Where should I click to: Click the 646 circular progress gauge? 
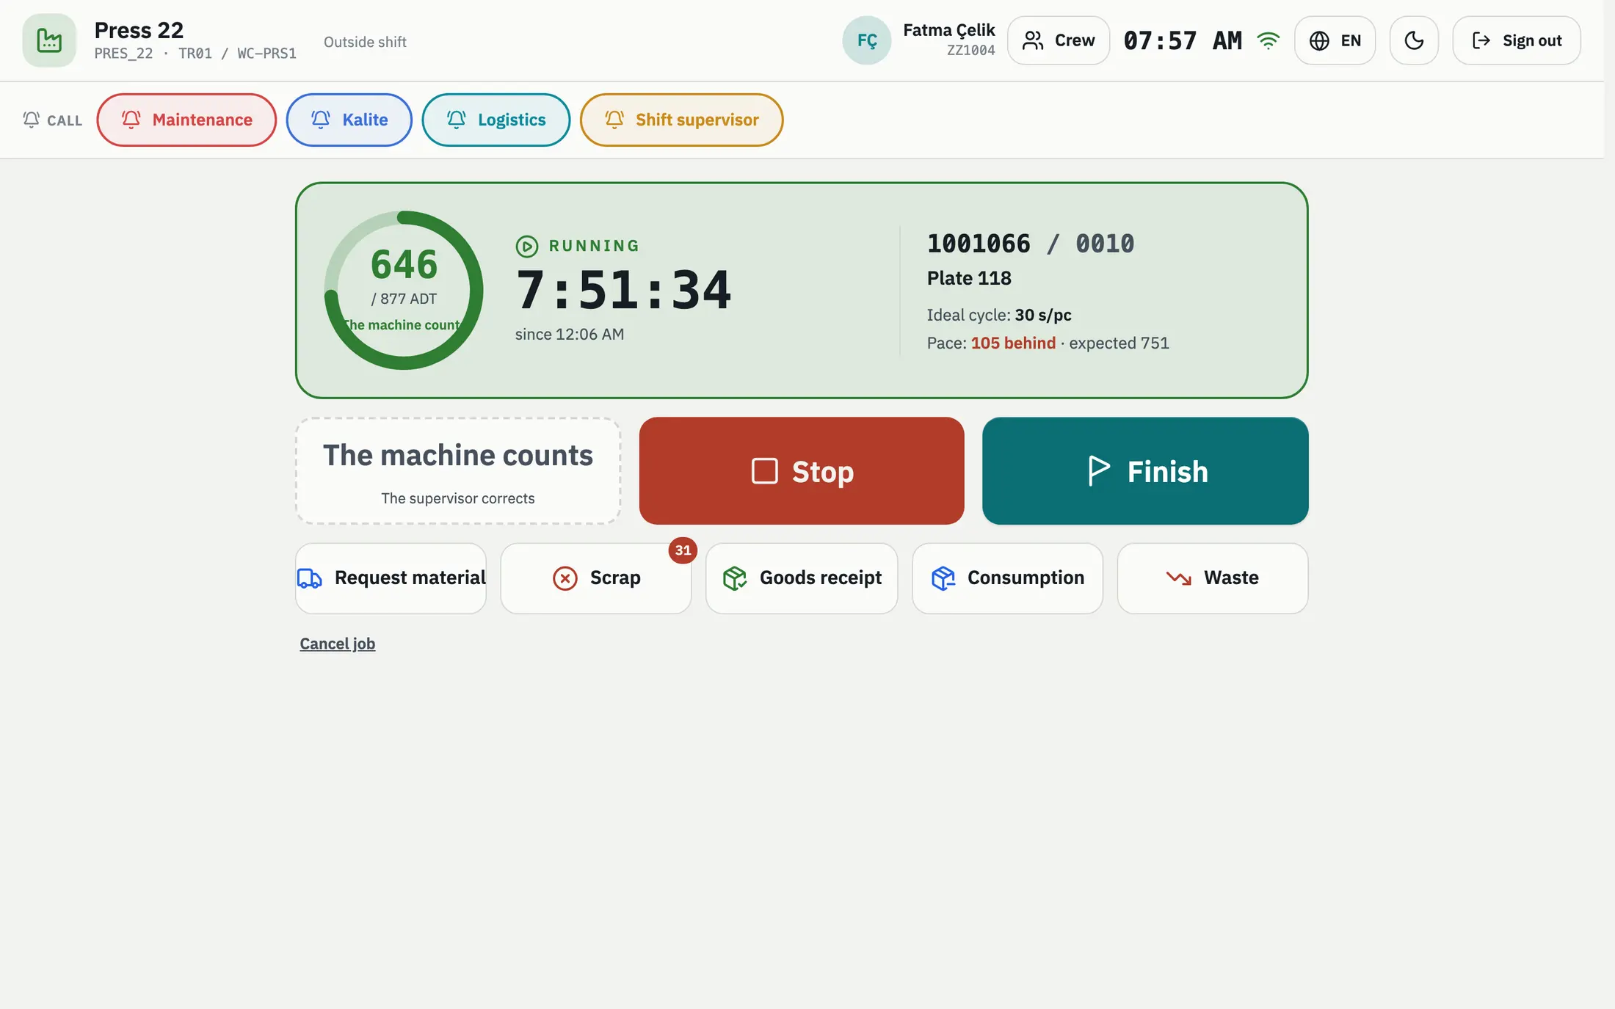coord(404,291)
